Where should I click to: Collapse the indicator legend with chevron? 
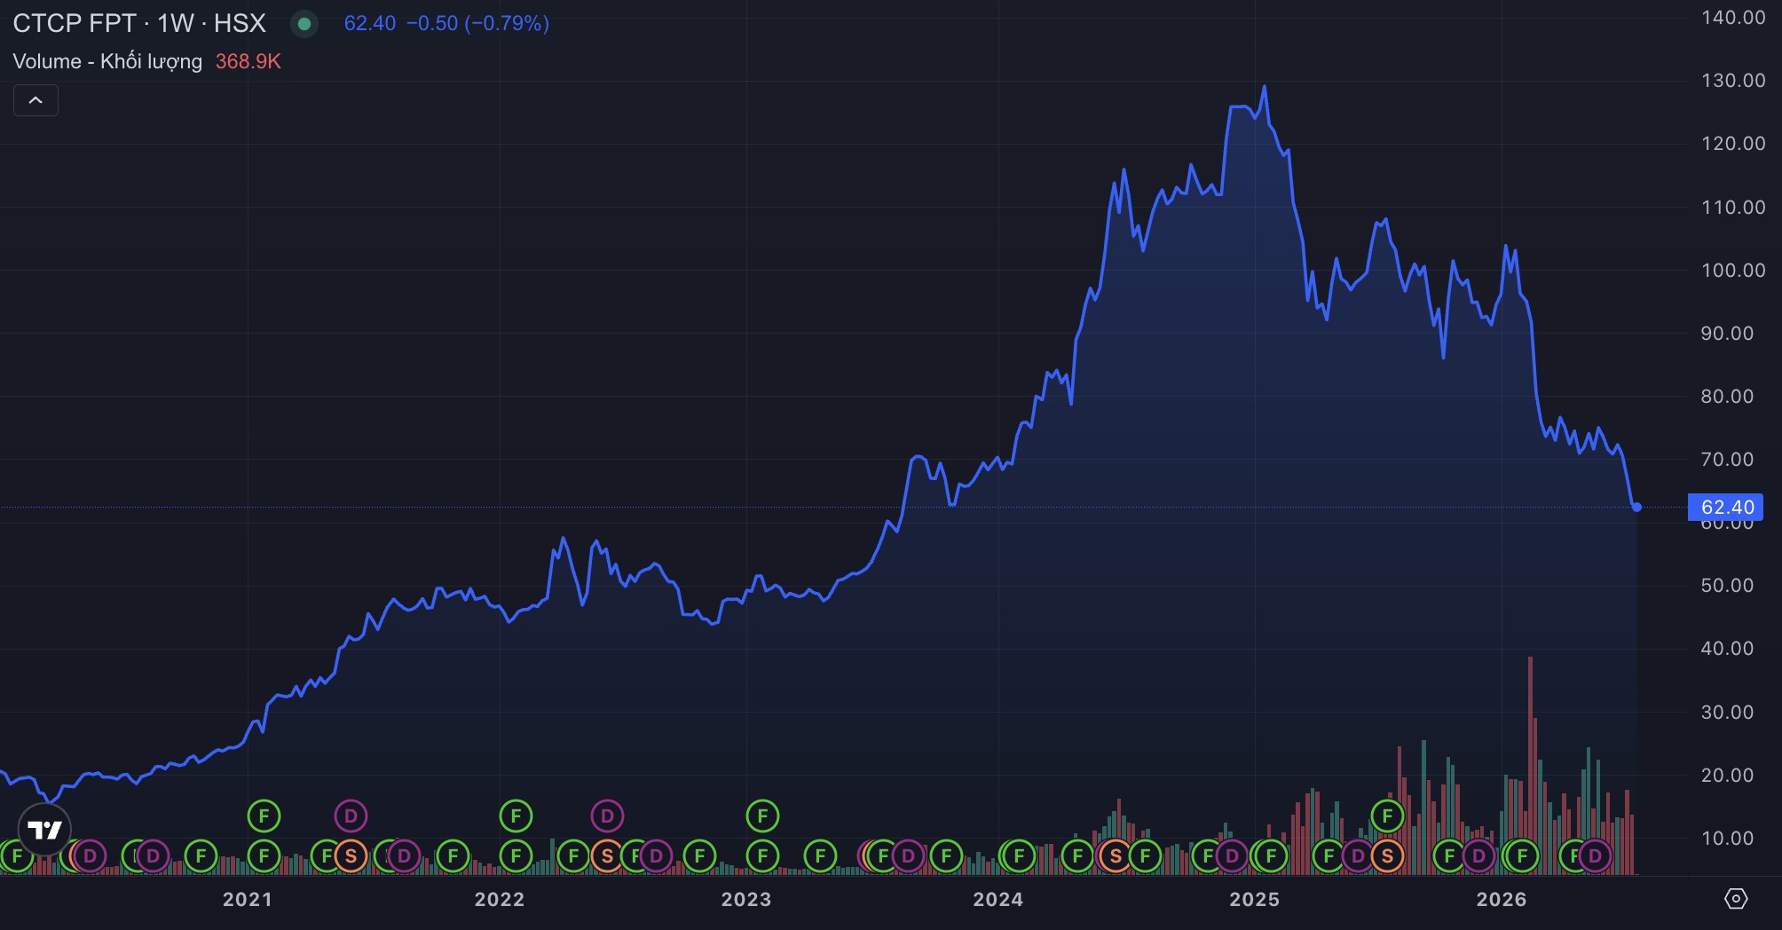pyautogui.click(x=35, y=100)
